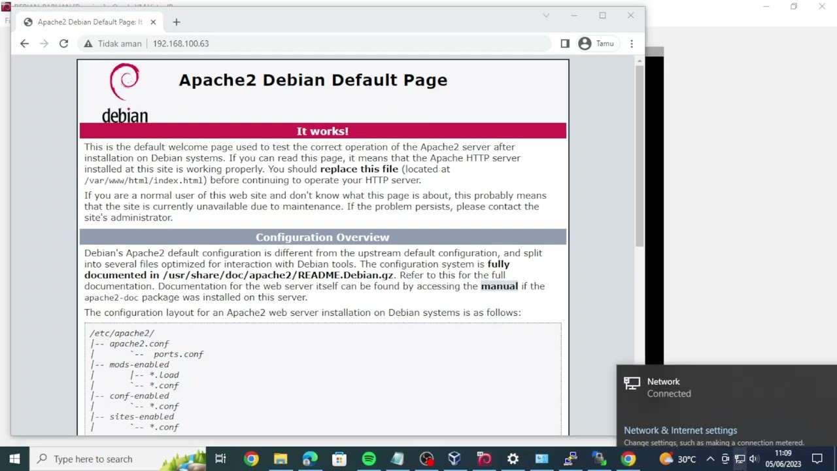Open the screen recorder icon with red dot
The height and width of the screenshot is (471, 837).
pyautogui.click(x=426, y=459)
